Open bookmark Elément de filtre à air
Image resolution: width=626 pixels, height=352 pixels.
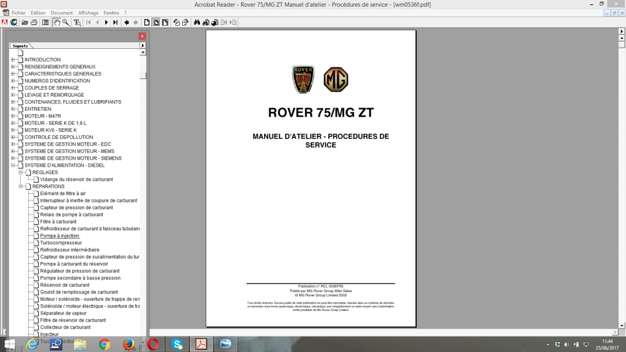[63, 194]
